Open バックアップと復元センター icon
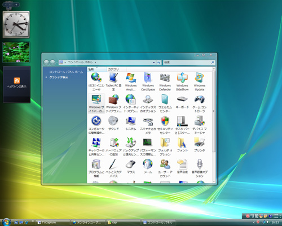Viewport: 282px width, 226px height. tap(131, 147)
